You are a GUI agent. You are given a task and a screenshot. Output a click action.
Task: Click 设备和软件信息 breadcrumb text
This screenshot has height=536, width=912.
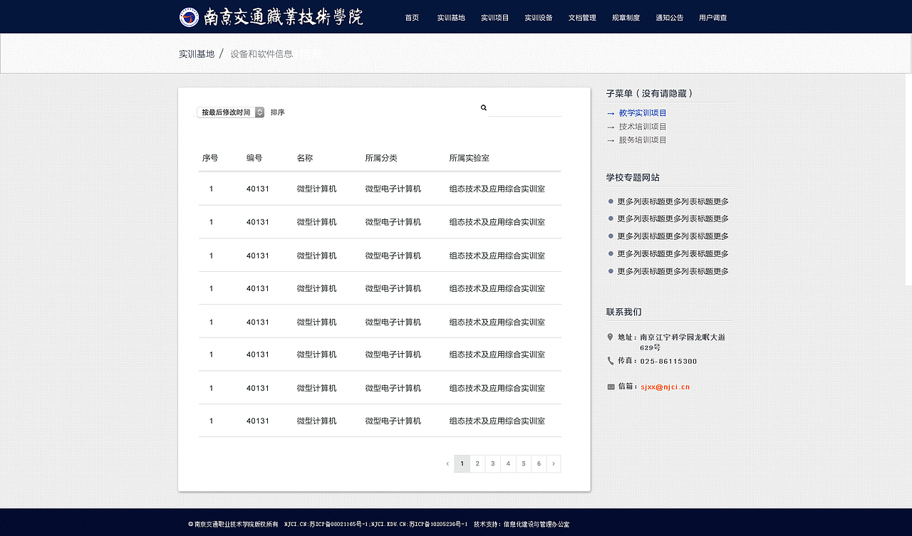click(x=261, y=54)
